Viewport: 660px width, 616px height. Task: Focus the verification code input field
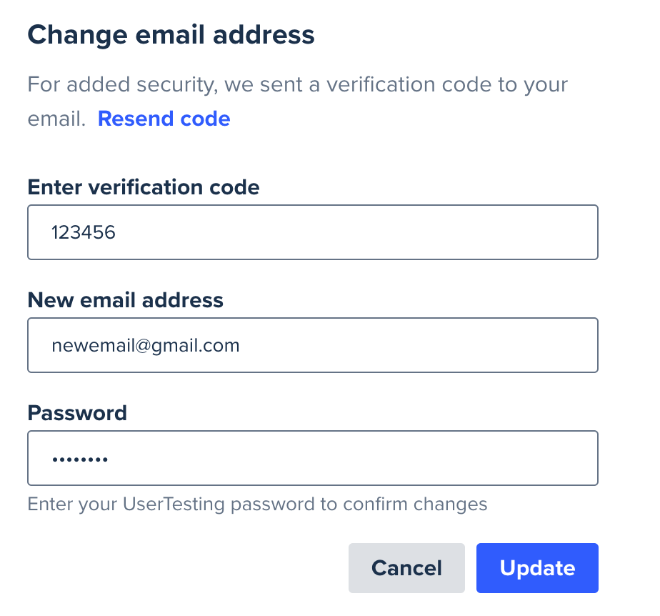point(313,232)
